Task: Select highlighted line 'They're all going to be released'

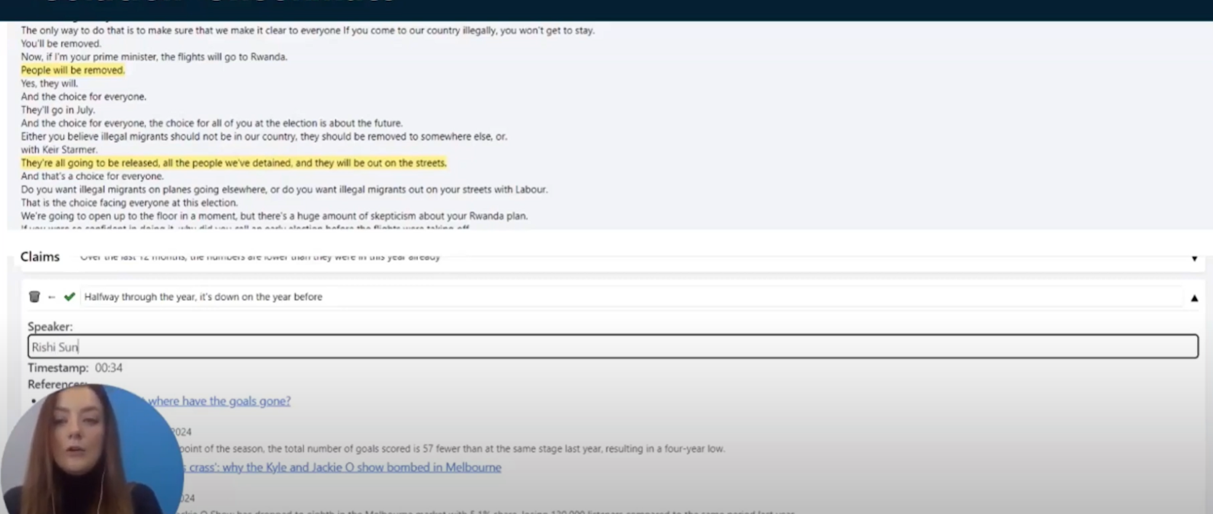Action: point(233,163)
